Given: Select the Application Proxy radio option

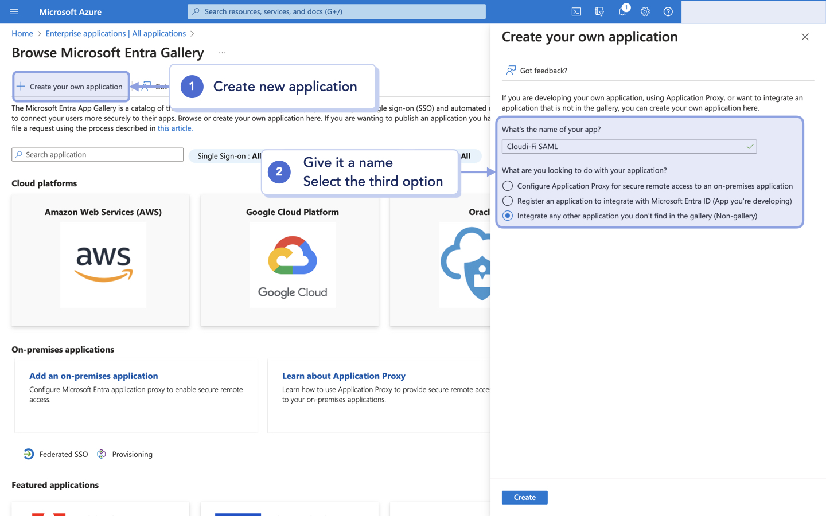Looking at the screenshot, I should [506, 186].
